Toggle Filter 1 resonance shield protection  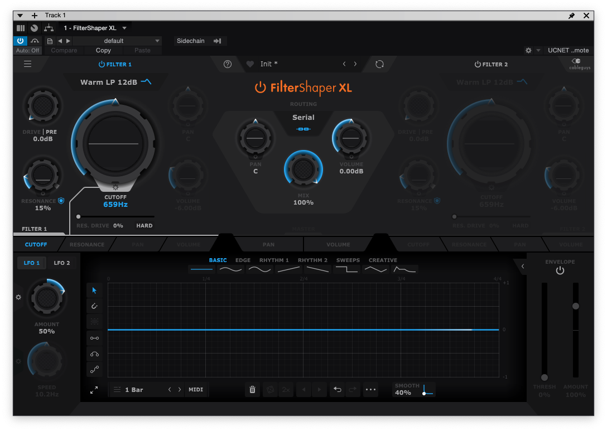click(61, 200)
